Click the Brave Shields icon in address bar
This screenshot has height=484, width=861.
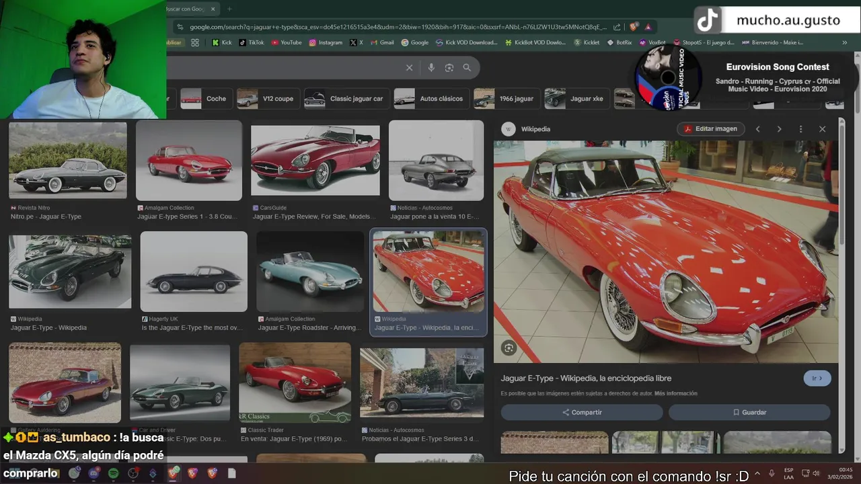[634, 27]
